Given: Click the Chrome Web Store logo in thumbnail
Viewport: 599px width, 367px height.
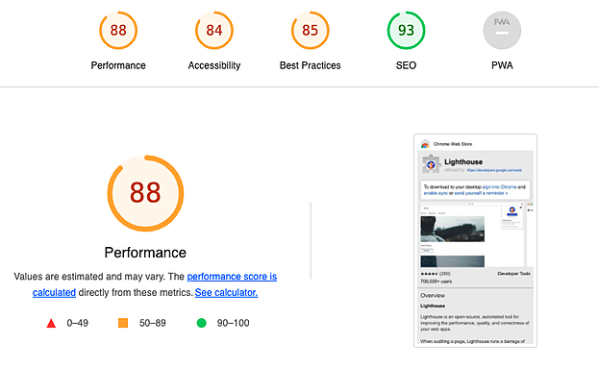Looking at the screenshot, I should click(425, 144).
